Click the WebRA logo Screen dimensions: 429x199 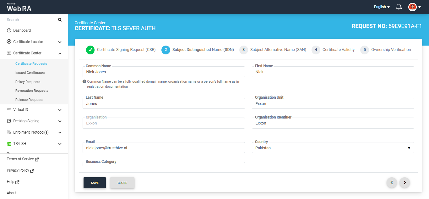pos(19,7)
